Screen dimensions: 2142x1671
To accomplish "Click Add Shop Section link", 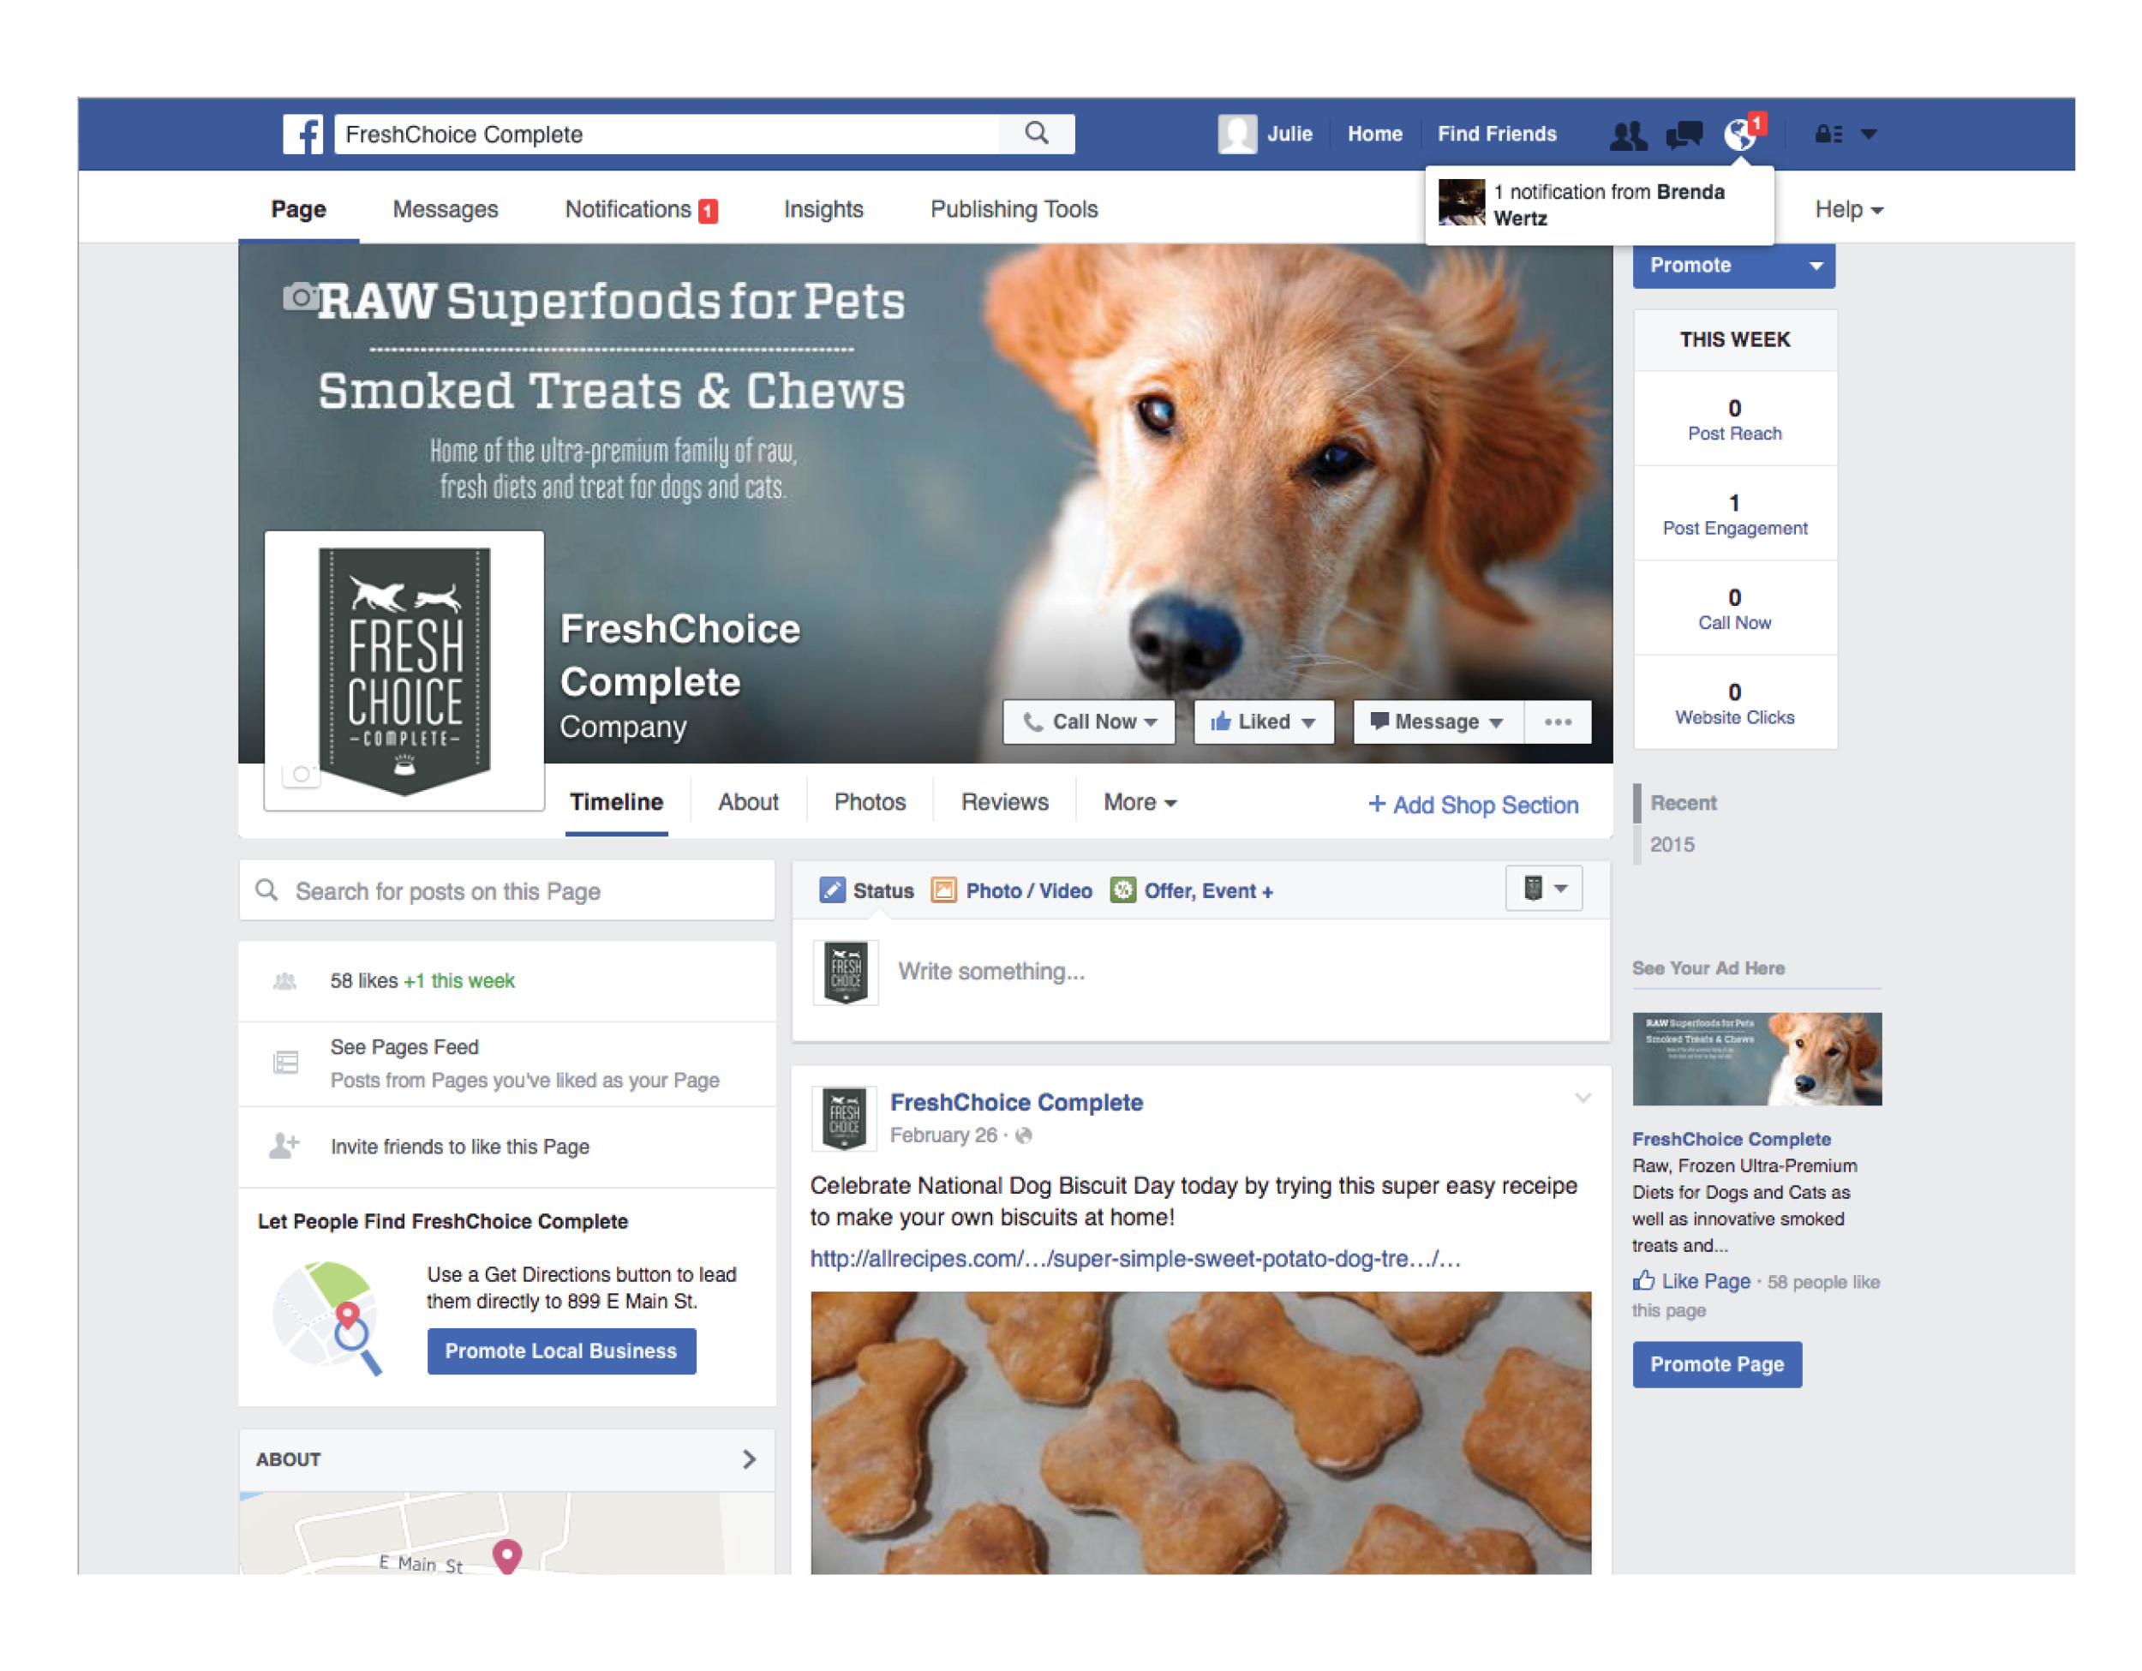I will pyautogui.click(x=1473, y=806).
